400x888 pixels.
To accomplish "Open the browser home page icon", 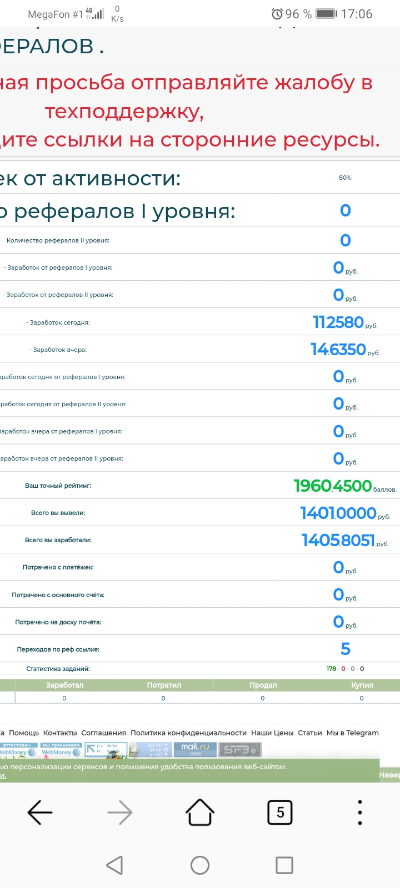I will coord(200,812).
